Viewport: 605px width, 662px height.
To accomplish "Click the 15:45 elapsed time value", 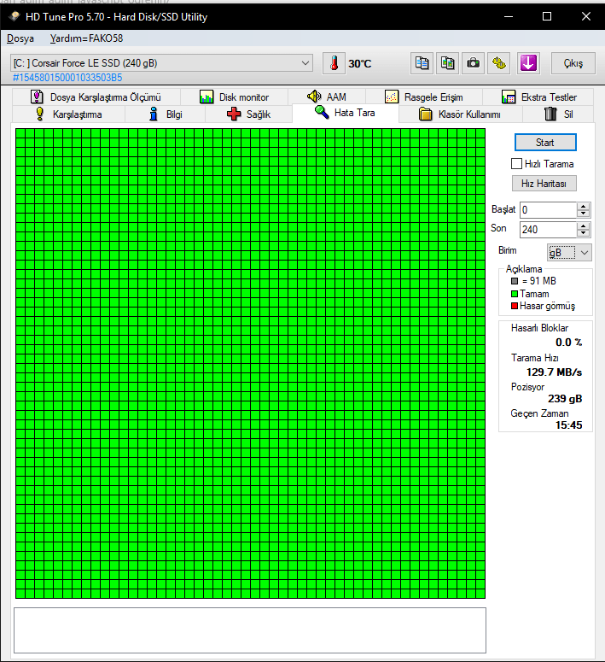I will [x=568, y=425].
